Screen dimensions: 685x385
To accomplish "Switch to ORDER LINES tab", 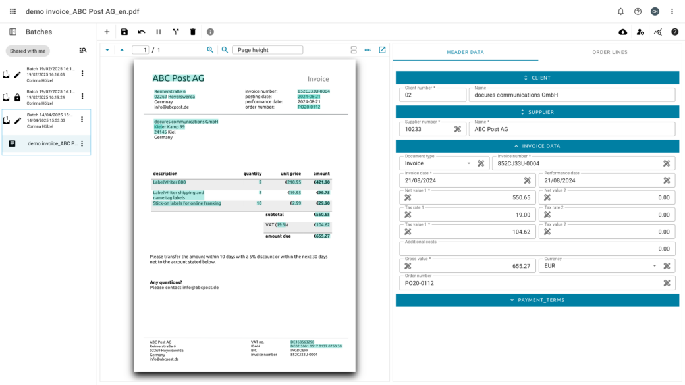I will [610, 52].
